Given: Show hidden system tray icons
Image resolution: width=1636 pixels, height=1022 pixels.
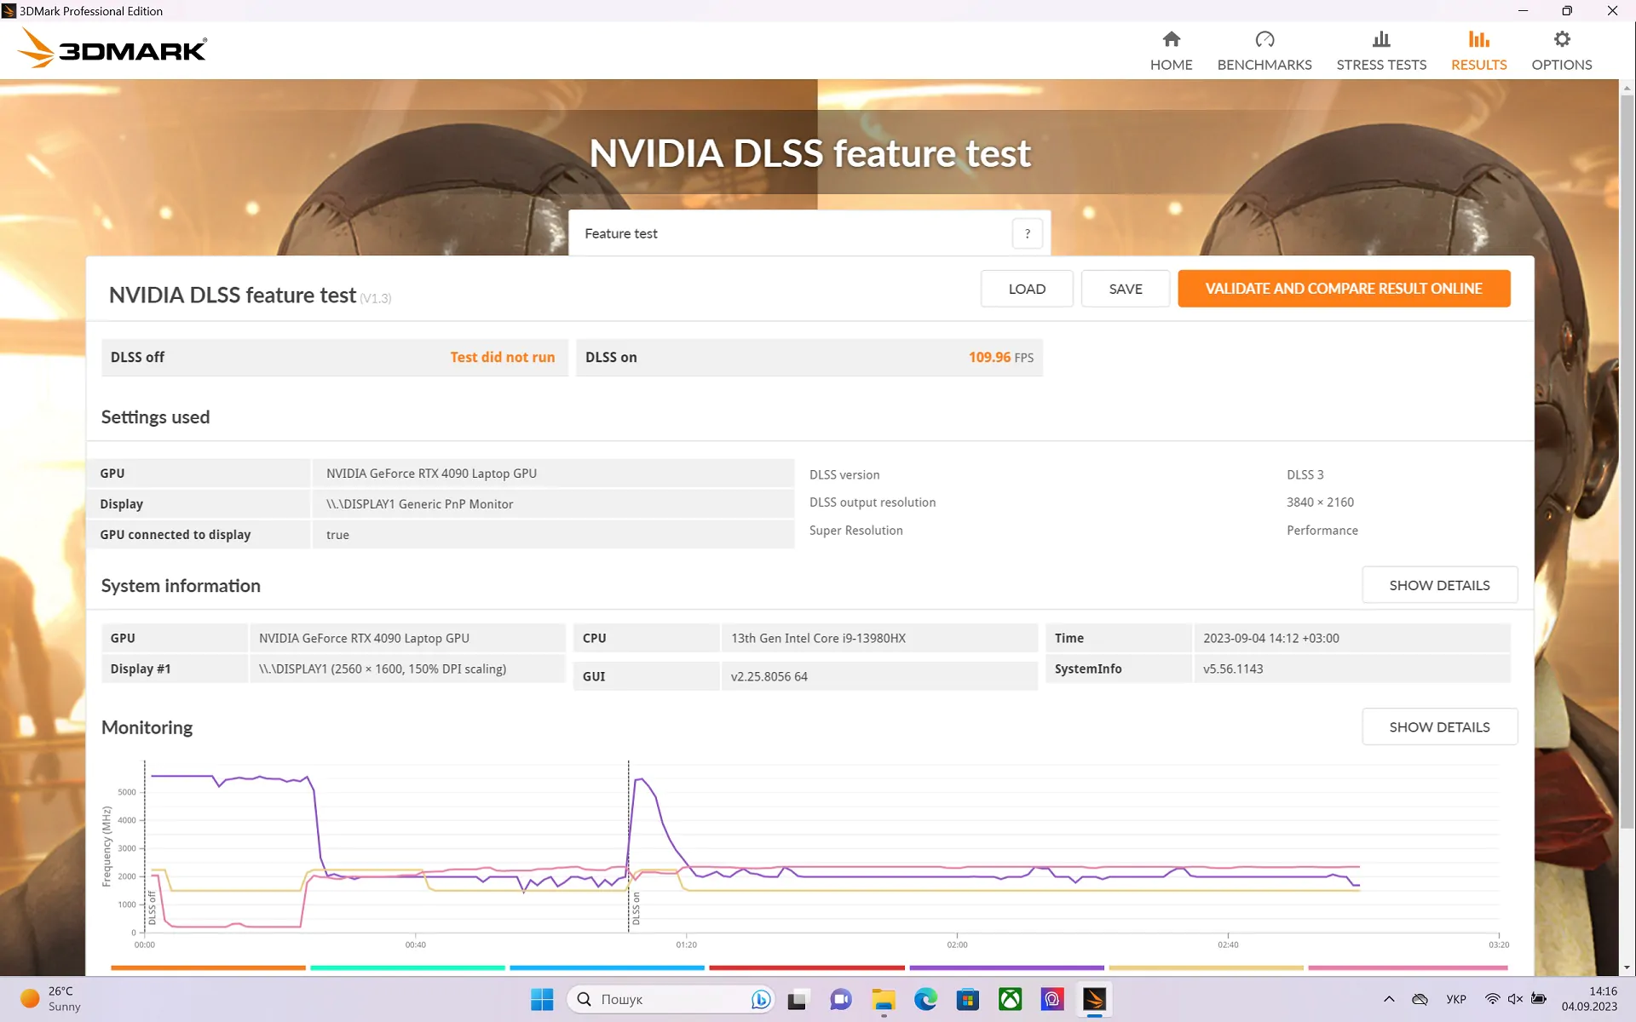Looking at the screenshot, I should click(x=1389, y=999).
